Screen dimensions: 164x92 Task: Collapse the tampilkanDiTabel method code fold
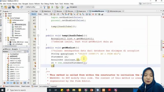point(38,36)
